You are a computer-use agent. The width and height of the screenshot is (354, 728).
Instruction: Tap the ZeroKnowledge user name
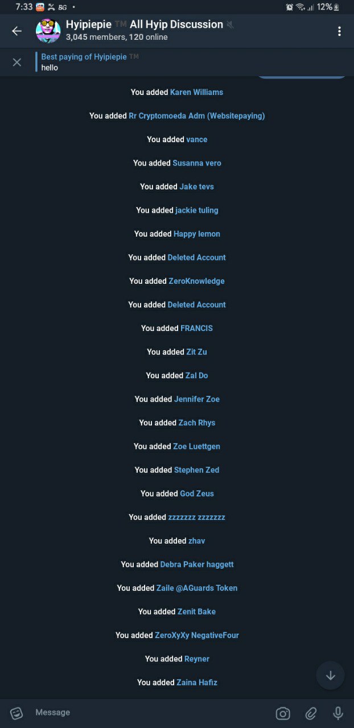196,281
